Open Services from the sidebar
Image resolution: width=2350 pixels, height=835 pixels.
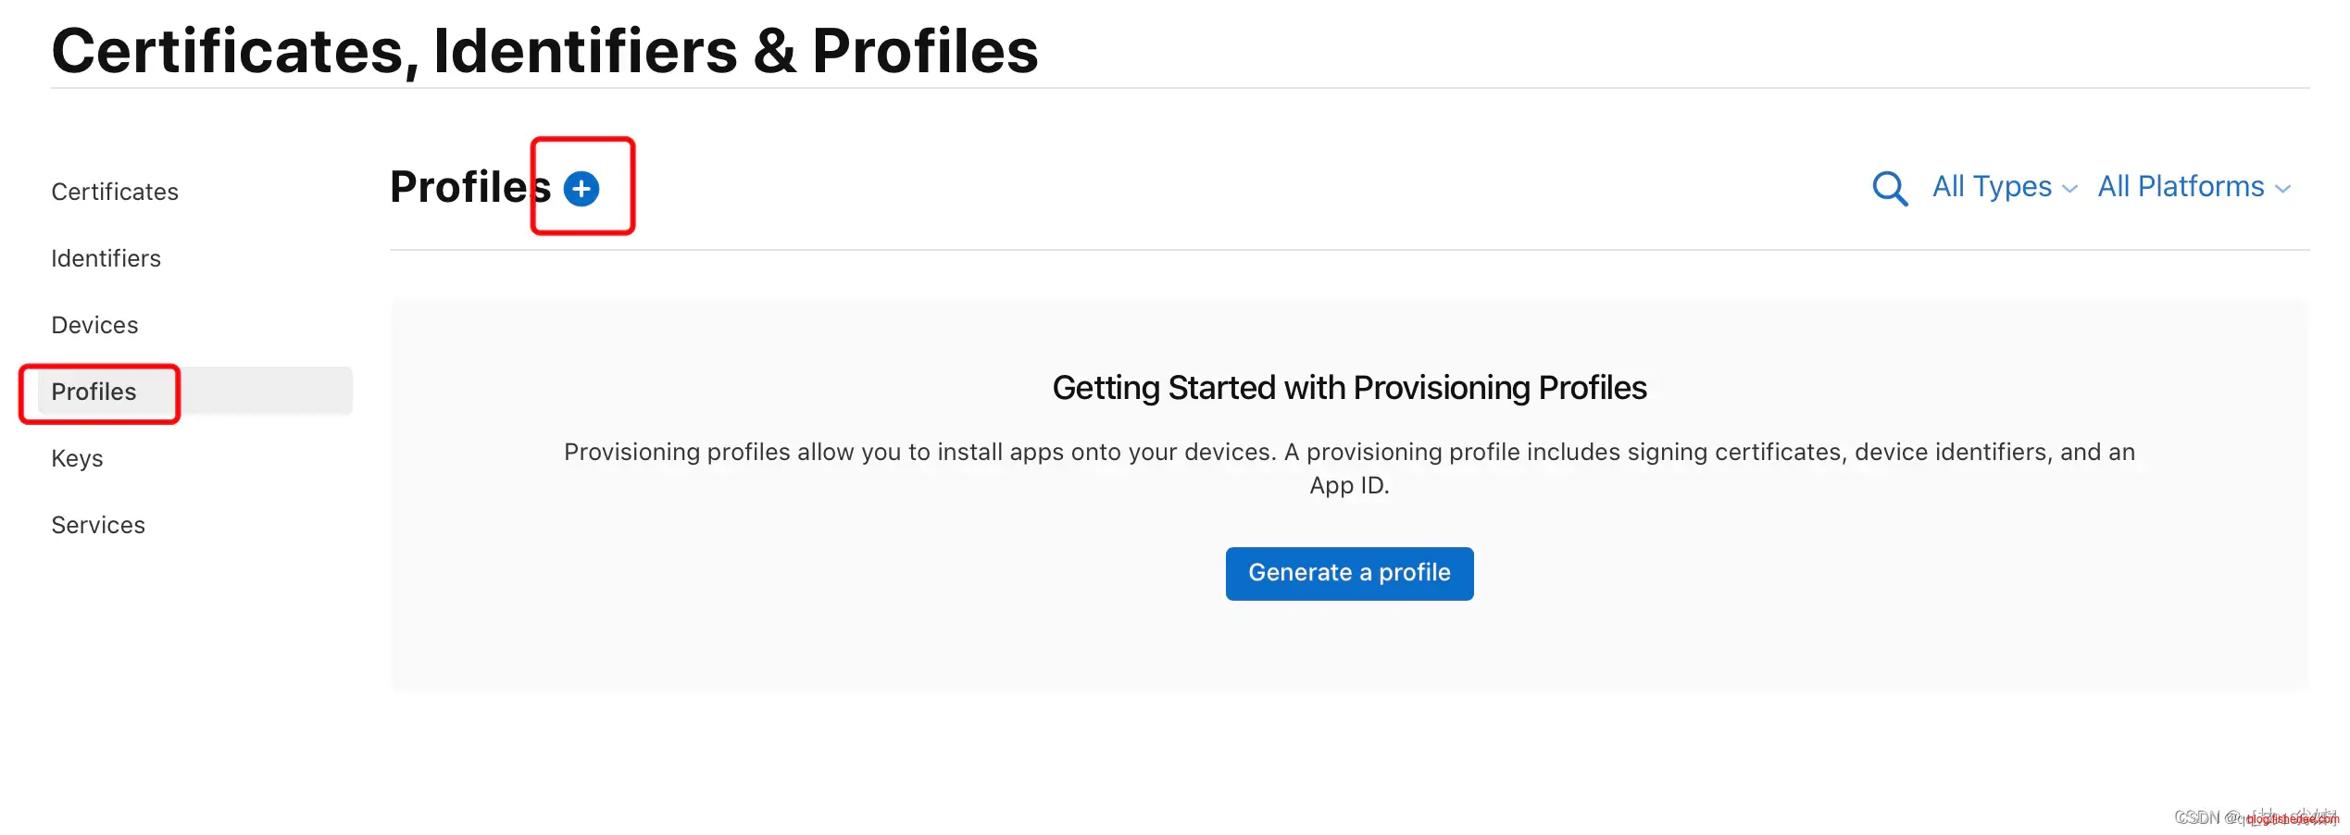click(98, 525)
